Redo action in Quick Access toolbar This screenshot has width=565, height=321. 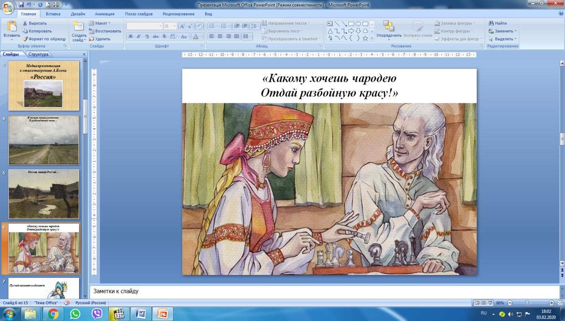[40, 5]
